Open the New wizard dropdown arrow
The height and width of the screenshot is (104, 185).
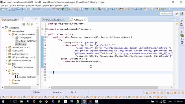click(6, 9)
